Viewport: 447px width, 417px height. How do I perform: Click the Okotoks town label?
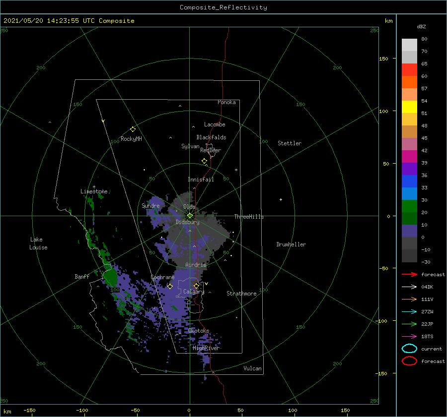click(199, 331)
